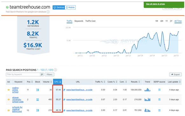The height and width of the screenshot is (116, 185).
Task: Open info icon beside Paid Search Positions heading
Action: point(55,70)
